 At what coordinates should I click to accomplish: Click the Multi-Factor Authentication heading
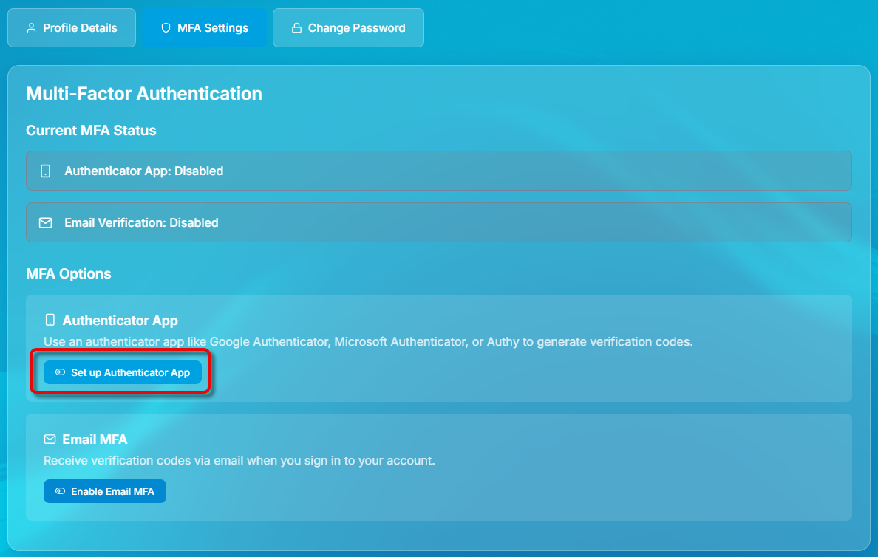click(143, 93)
